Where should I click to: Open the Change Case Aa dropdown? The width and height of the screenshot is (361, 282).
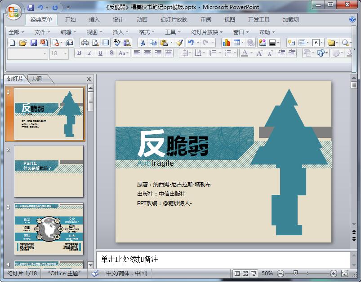(x=123, y=53)
